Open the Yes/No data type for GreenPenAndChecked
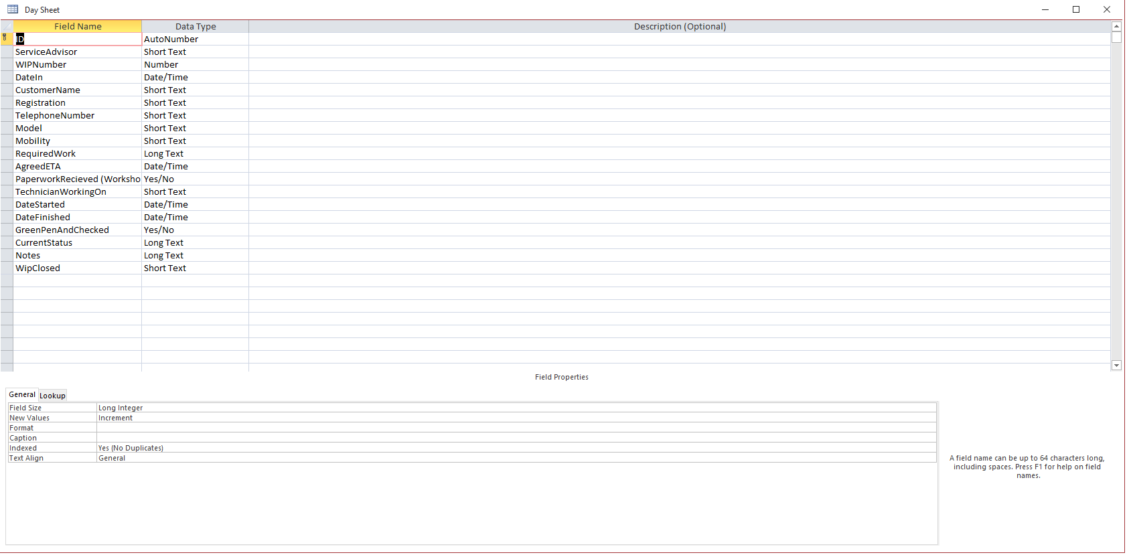The height and width of the screenshot is (557, 1131). [195, 230]
